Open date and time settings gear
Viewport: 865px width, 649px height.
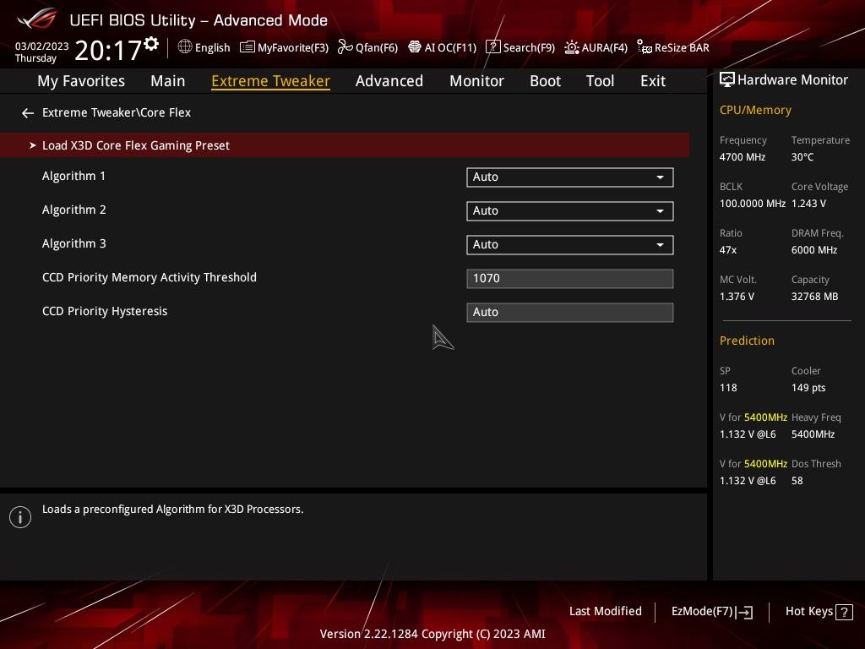coord(151,44)
